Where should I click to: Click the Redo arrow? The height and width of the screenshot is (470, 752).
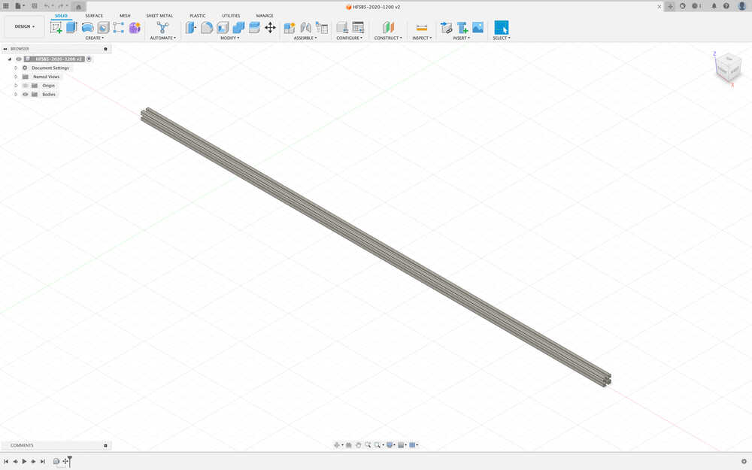coord(62,6)
